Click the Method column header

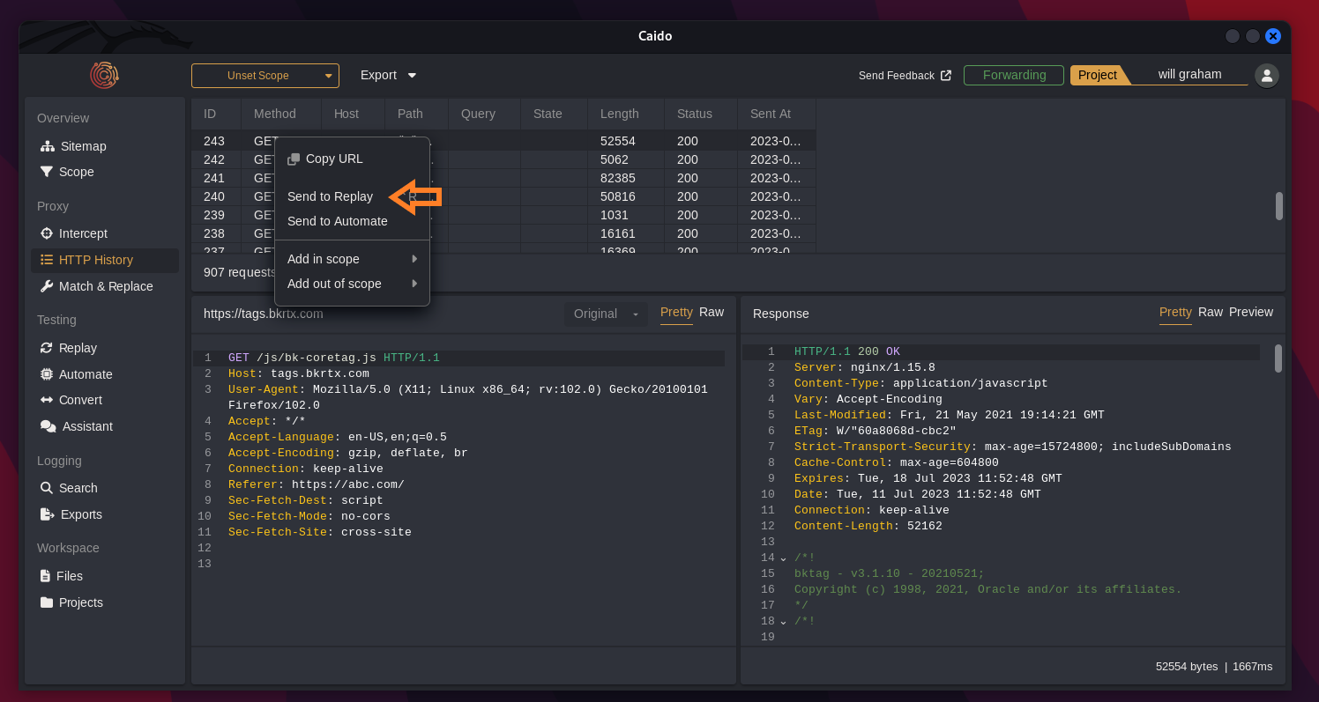pyautogui.click(x=281, y=114)
